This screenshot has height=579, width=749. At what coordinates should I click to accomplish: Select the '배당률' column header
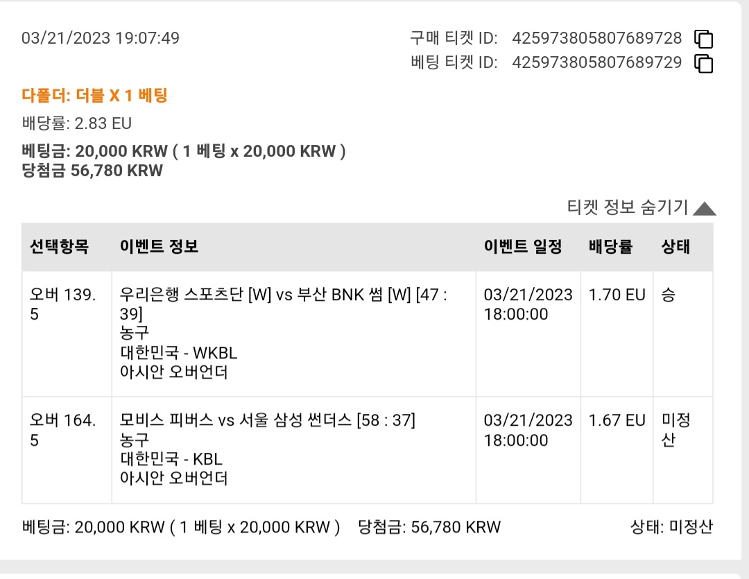(610, 246)
